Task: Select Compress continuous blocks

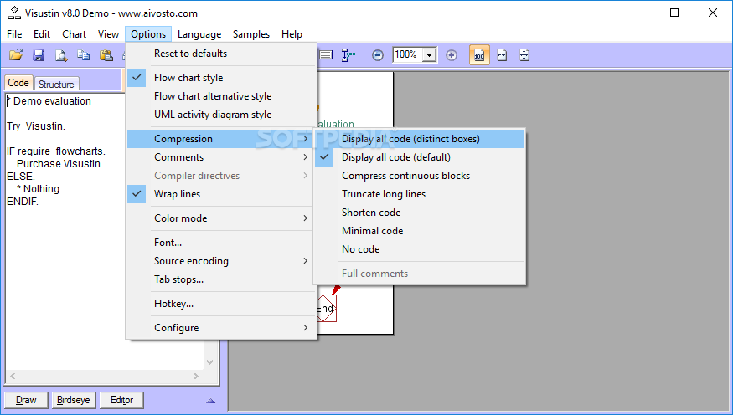Action: 420,176
